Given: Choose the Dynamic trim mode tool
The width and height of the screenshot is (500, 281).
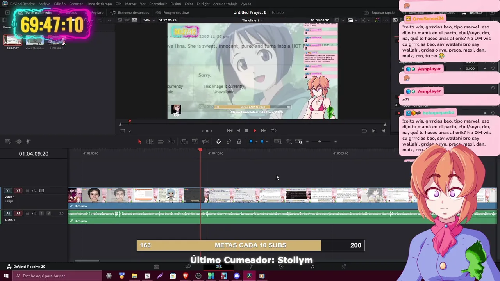Looking at the screenshot, I should click(x=161, y=142).
